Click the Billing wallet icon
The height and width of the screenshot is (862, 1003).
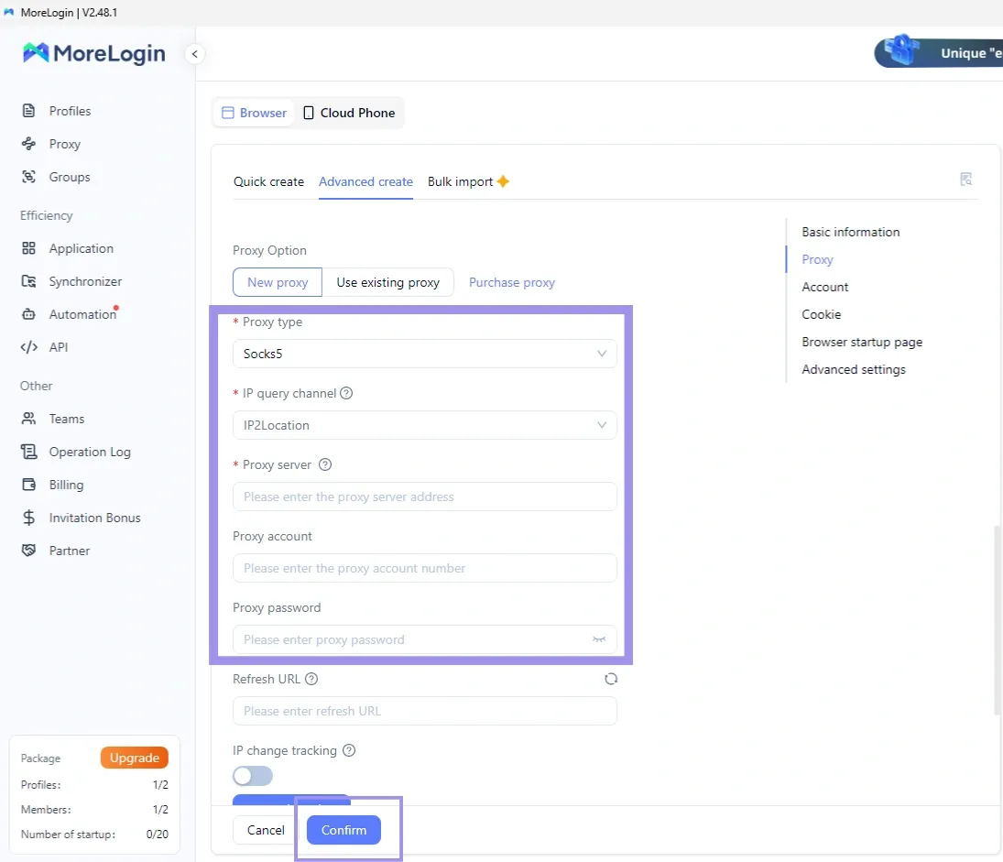pos(29,485)
